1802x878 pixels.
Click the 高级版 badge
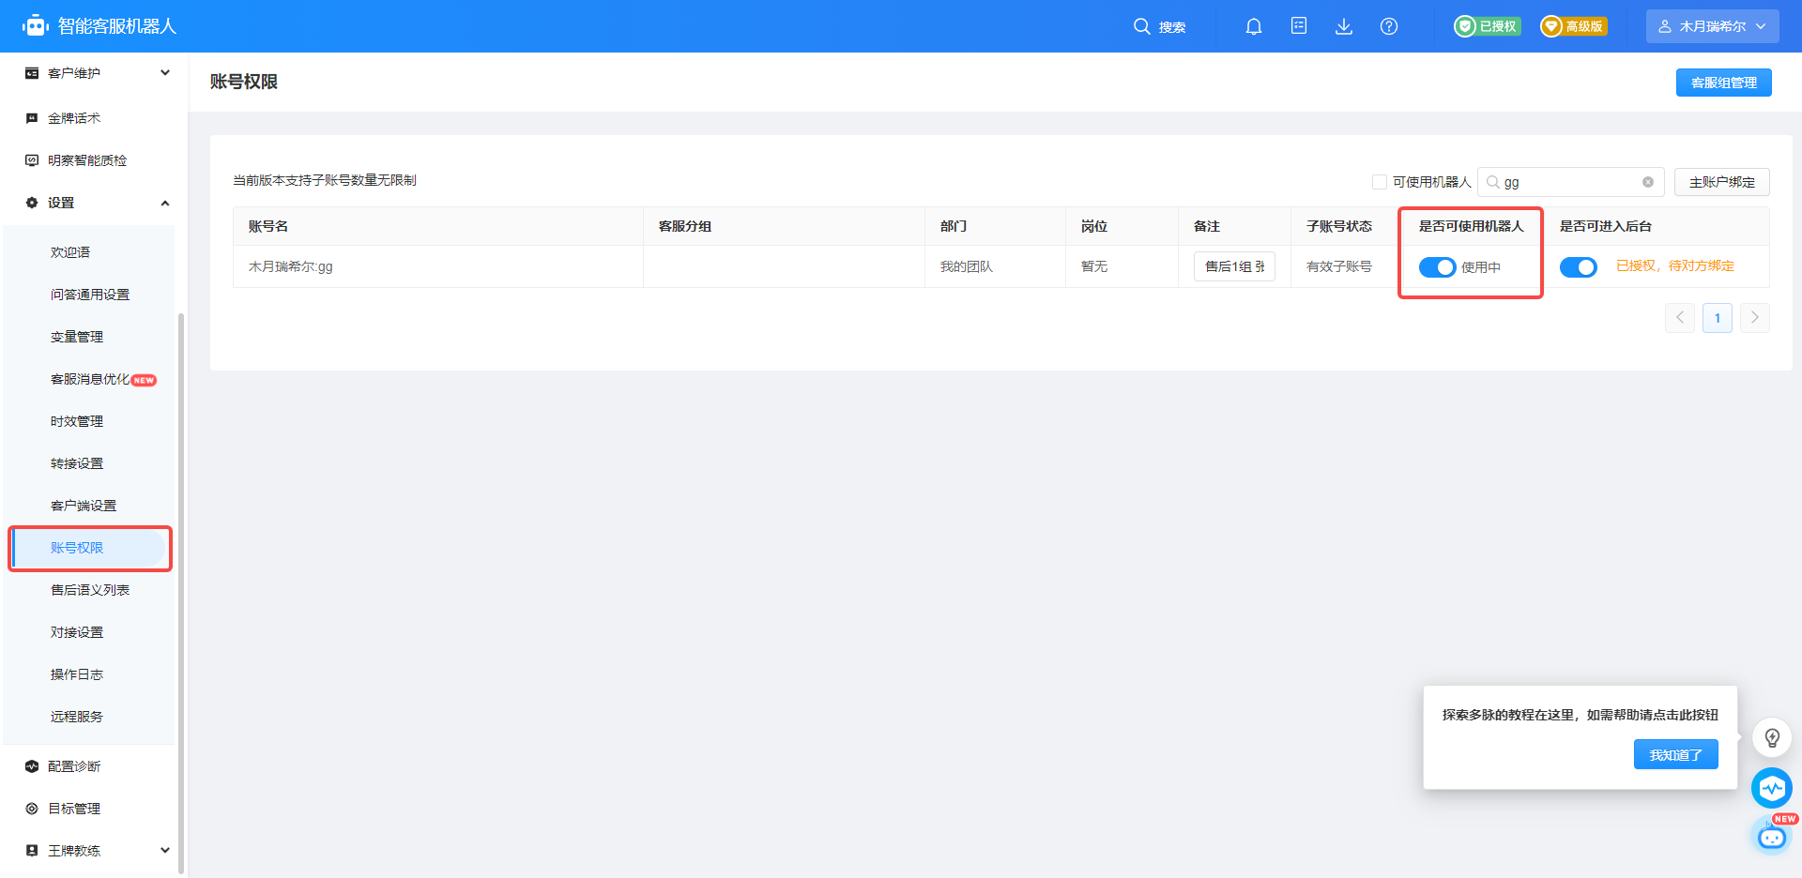(x=1574, y=26)
